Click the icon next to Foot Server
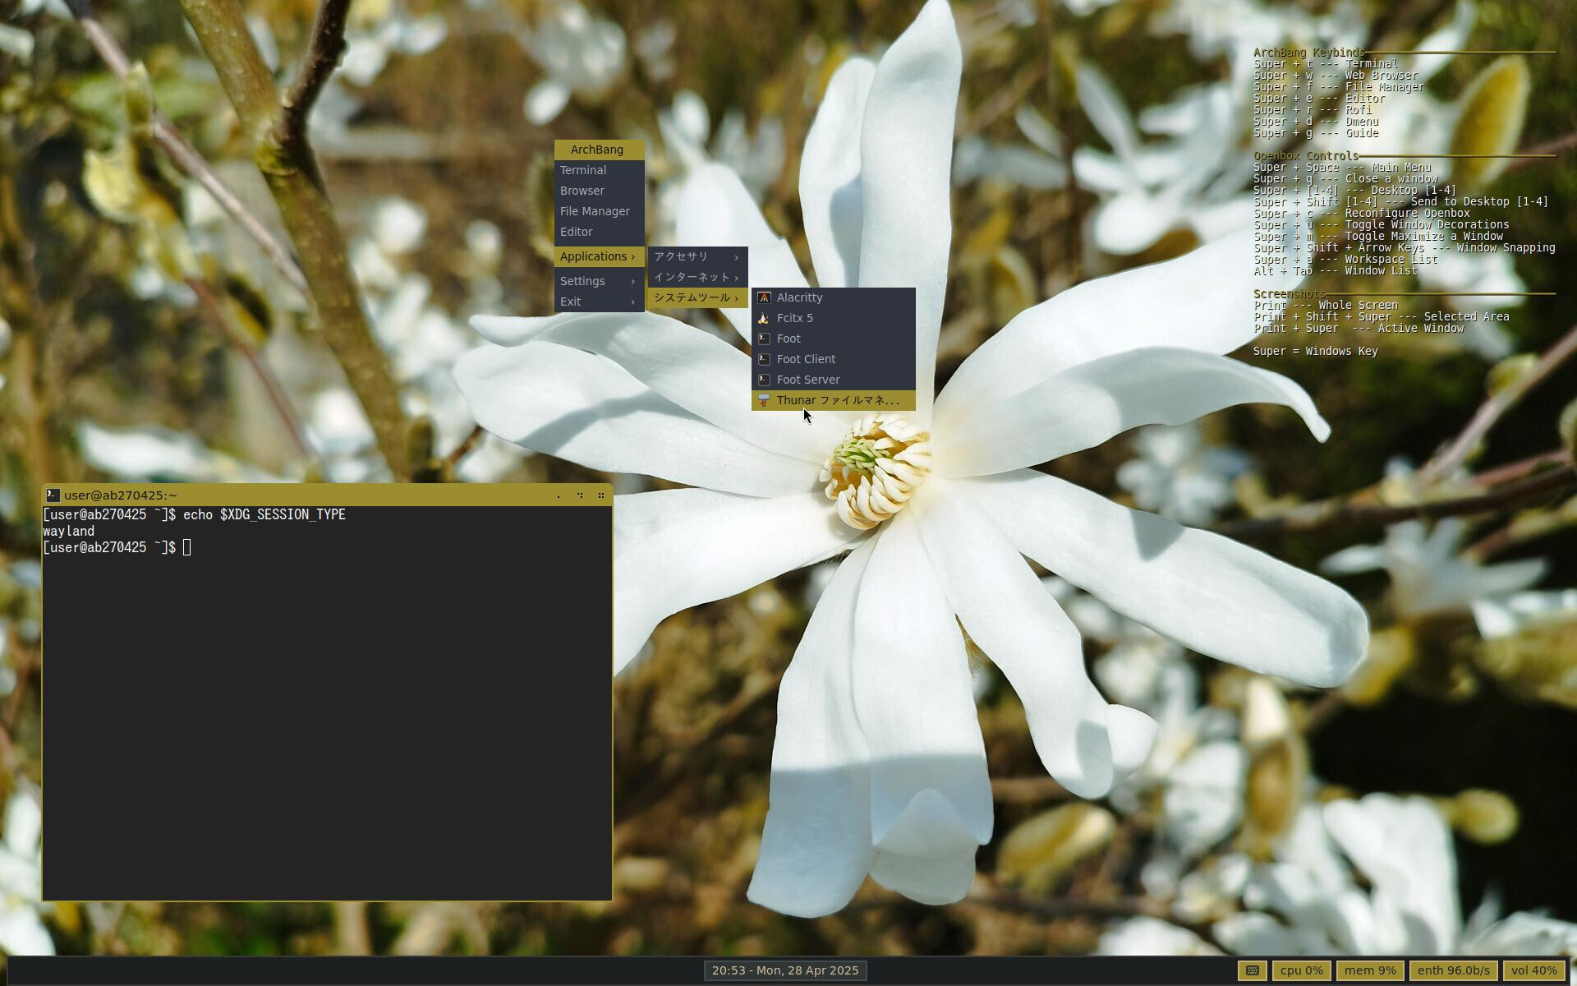 tap(764, 380)
